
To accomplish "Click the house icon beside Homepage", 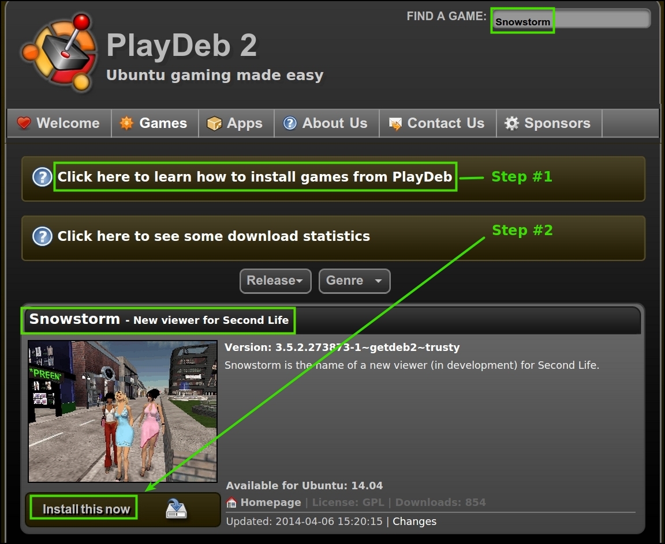I will click(231, 503).
